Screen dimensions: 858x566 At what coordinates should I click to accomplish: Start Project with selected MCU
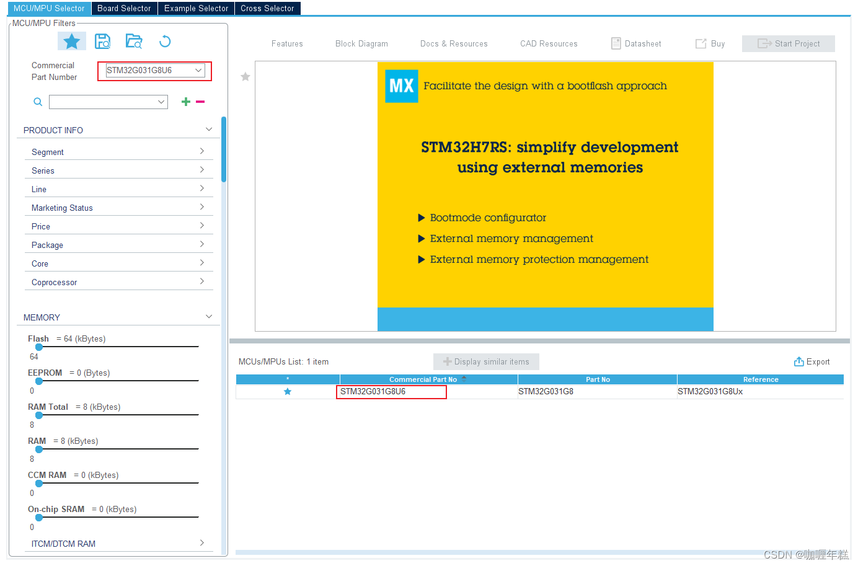click(x=789, y=43)
